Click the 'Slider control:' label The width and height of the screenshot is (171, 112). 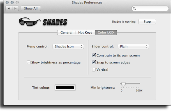click(x=103, y=46)
